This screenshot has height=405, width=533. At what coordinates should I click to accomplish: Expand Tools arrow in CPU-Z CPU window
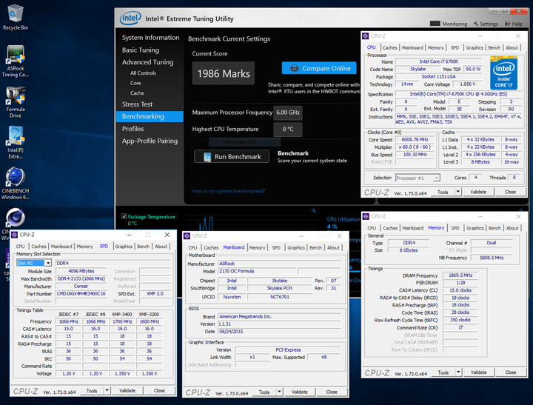click(x=458, y=192)
